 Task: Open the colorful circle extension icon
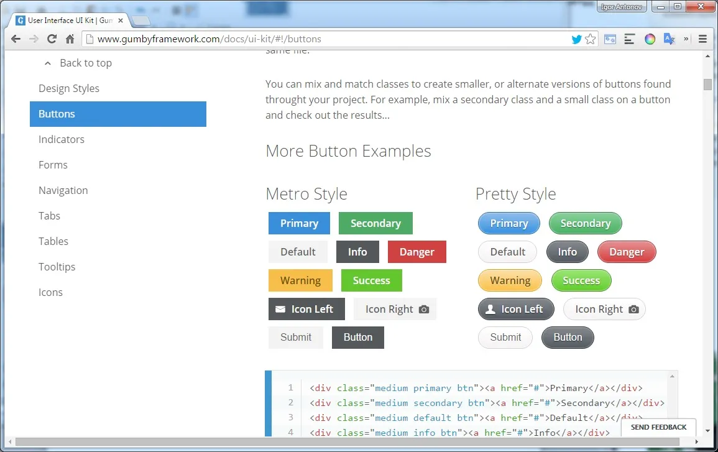650,39
